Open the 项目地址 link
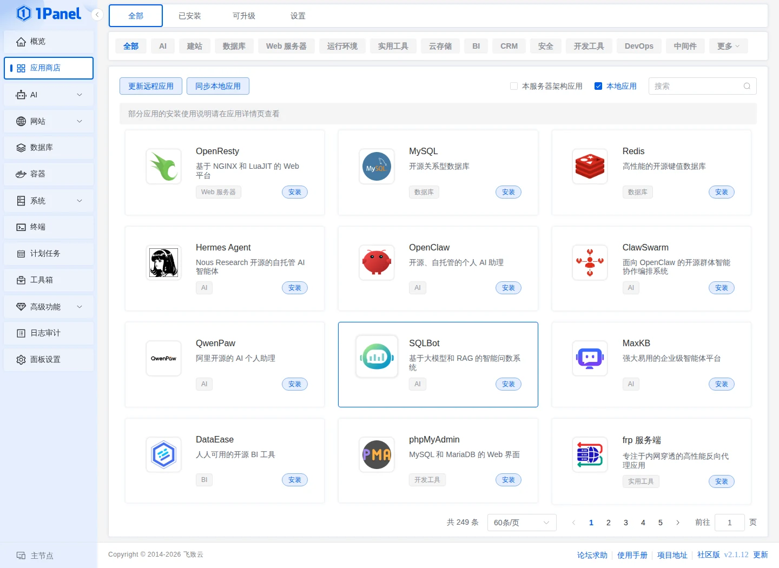The width and height of the screenshot is (779, 568). tap(672, 555)
